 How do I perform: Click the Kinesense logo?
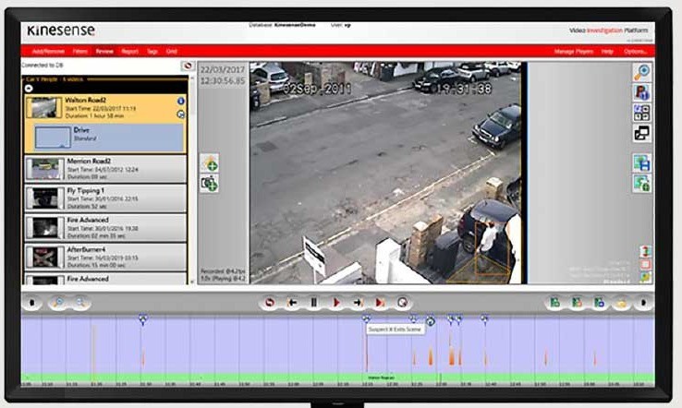[60, 30]
